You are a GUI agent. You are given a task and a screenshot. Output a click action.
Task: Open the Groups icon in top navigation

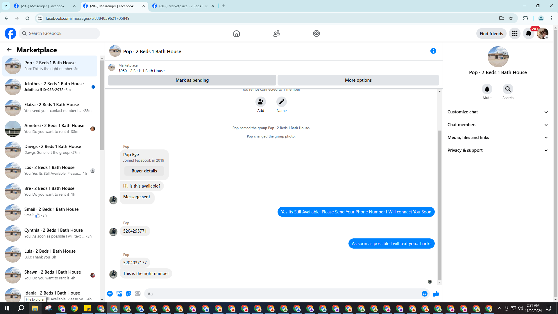tap(316, 33)
